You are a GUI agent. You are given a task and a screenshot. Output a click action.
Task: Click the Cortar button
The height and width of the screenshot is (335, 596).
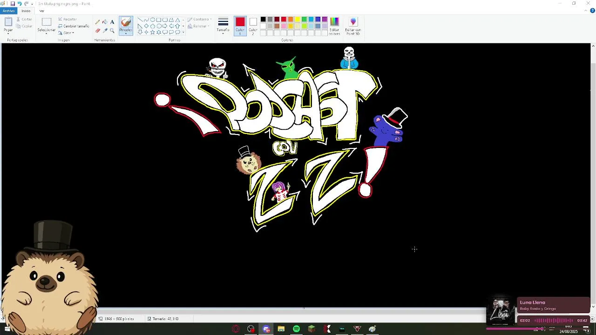pyautogui.click(x=23, y=19)
